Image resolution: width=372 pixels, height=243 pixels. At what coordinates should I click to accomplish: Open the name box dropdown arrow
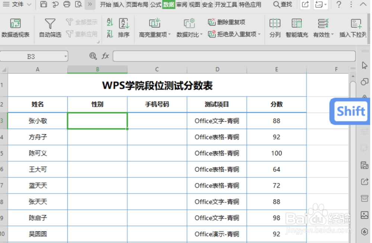65,56
